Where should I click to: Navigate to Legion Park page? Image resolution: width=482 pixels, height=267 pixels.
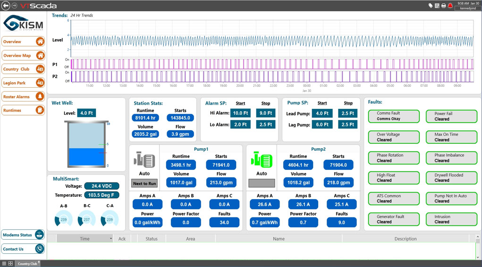tap(23, 83)
